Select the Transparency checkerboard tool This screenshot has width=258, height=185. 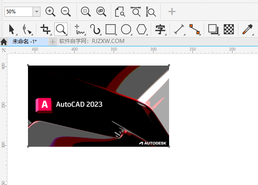click(x=229, y=29)
